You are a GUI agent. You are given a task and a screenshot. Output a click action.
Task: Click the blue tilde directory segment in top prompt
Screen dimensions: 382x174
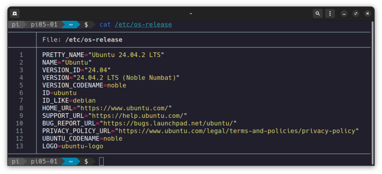pyautogui.click(x=71, y=25)
